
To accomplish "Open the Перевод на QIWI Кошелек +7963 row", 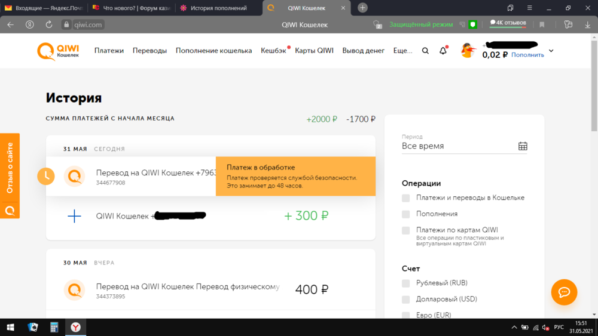I will tap(210, 176).
